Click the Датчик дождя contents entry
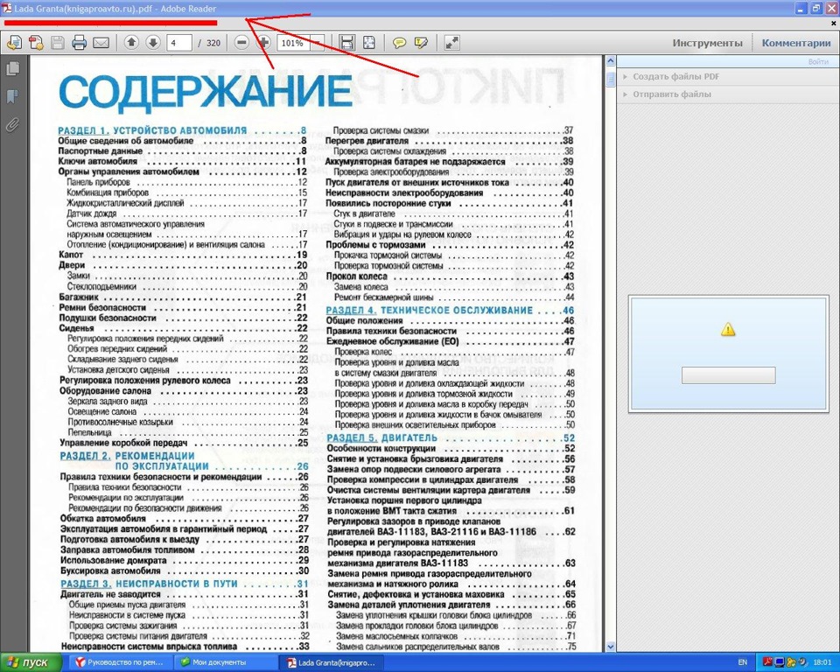The width and height of the screenshot is (840, 672). pyautogui.click(x=92, y=213)
